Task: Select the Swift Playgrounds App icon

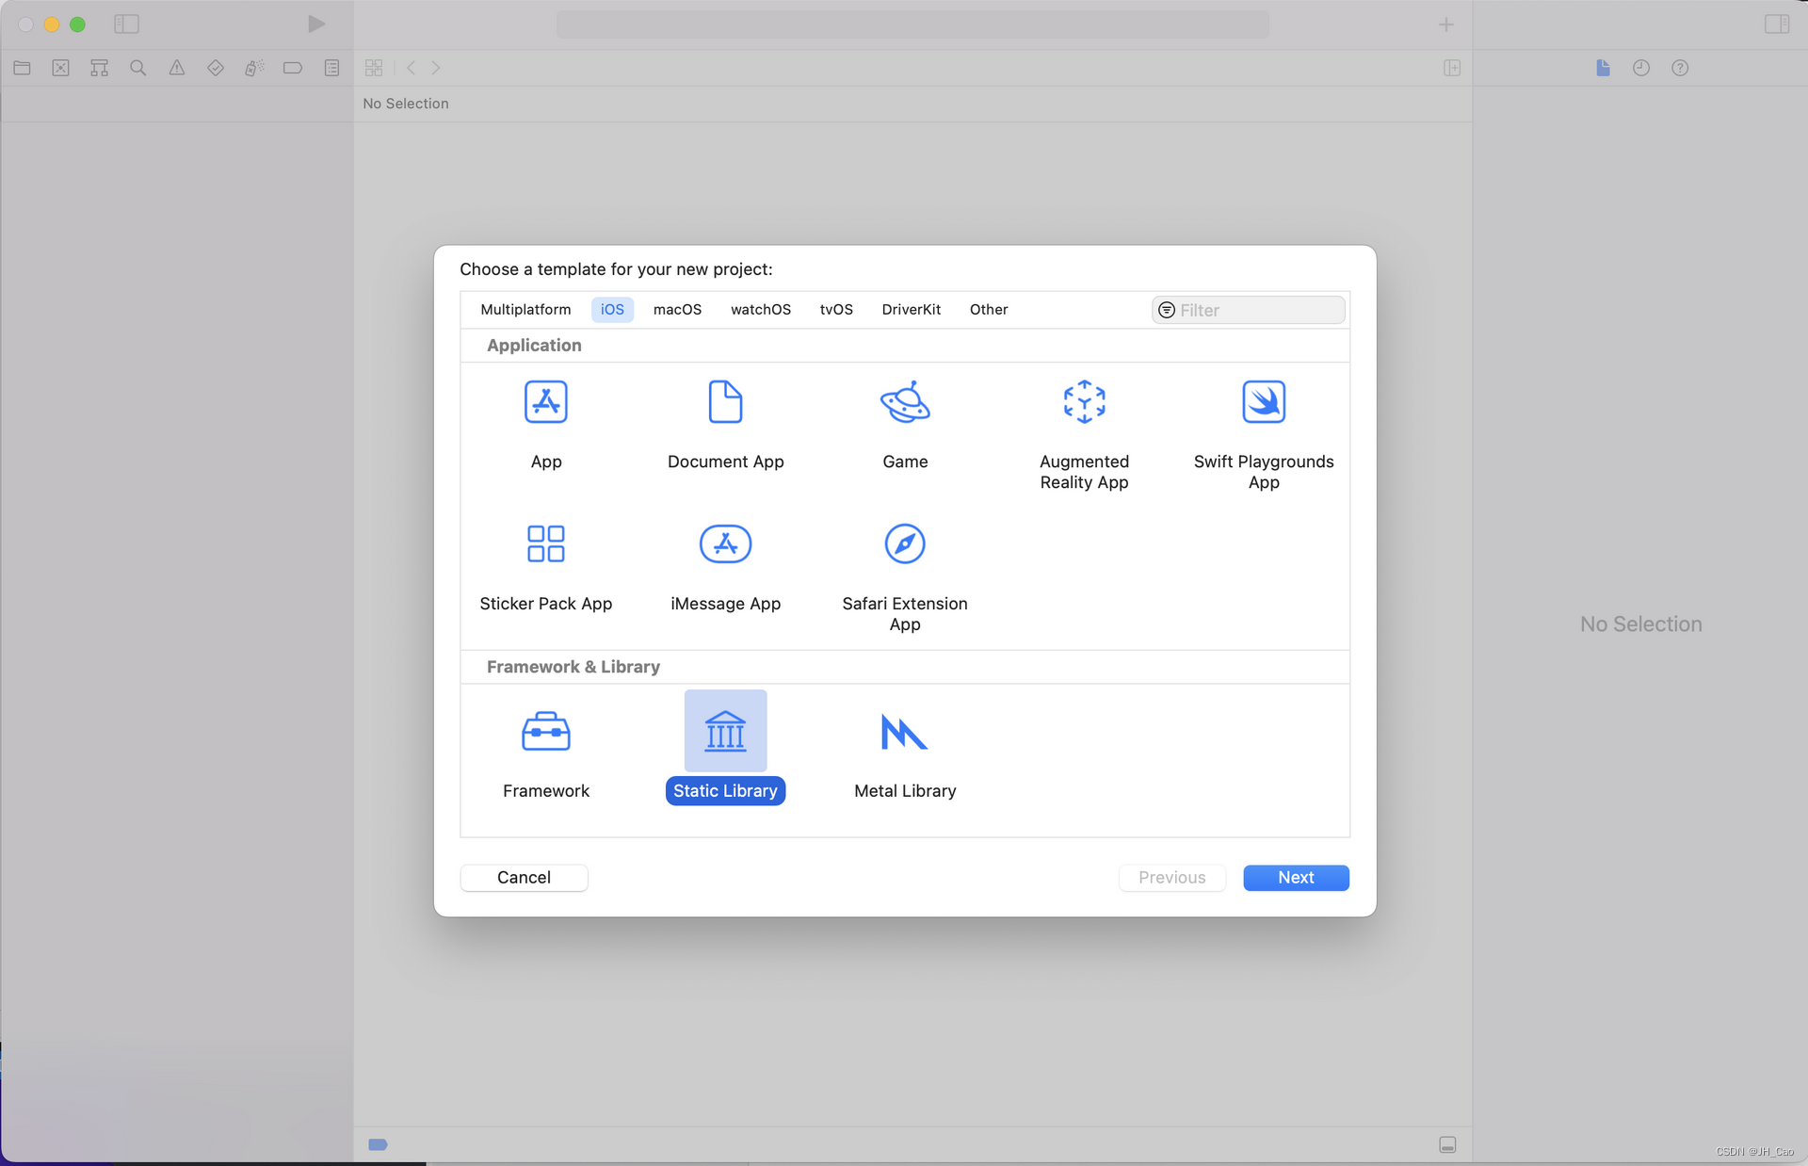Action: [x=1263, y=400]
